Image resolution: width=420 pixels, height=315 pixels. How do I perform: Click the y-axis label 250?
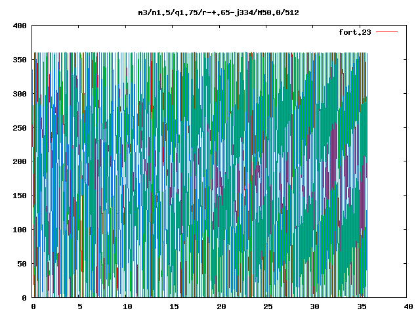pos(20,128)
